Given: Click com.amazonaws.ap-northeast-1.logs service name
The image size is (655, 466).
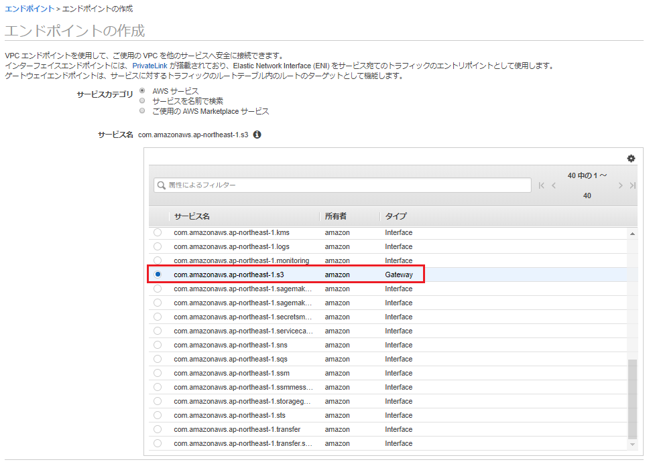Looking at the screenshot, I should click(231, 246).
